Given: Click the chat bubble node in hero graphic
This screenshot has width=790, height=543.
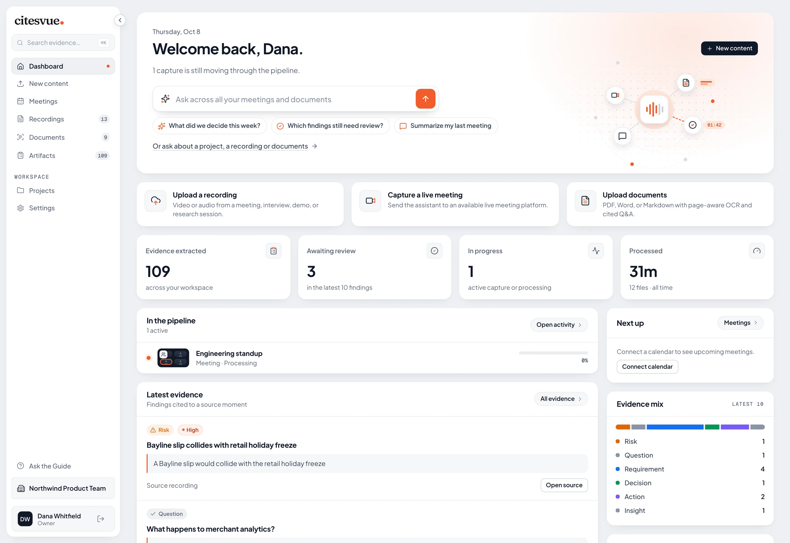Looking at the screenshot, I should pos(622,136).
